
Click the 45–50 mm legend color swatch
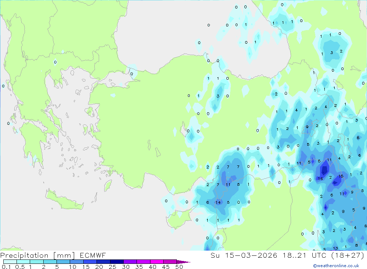170,262
